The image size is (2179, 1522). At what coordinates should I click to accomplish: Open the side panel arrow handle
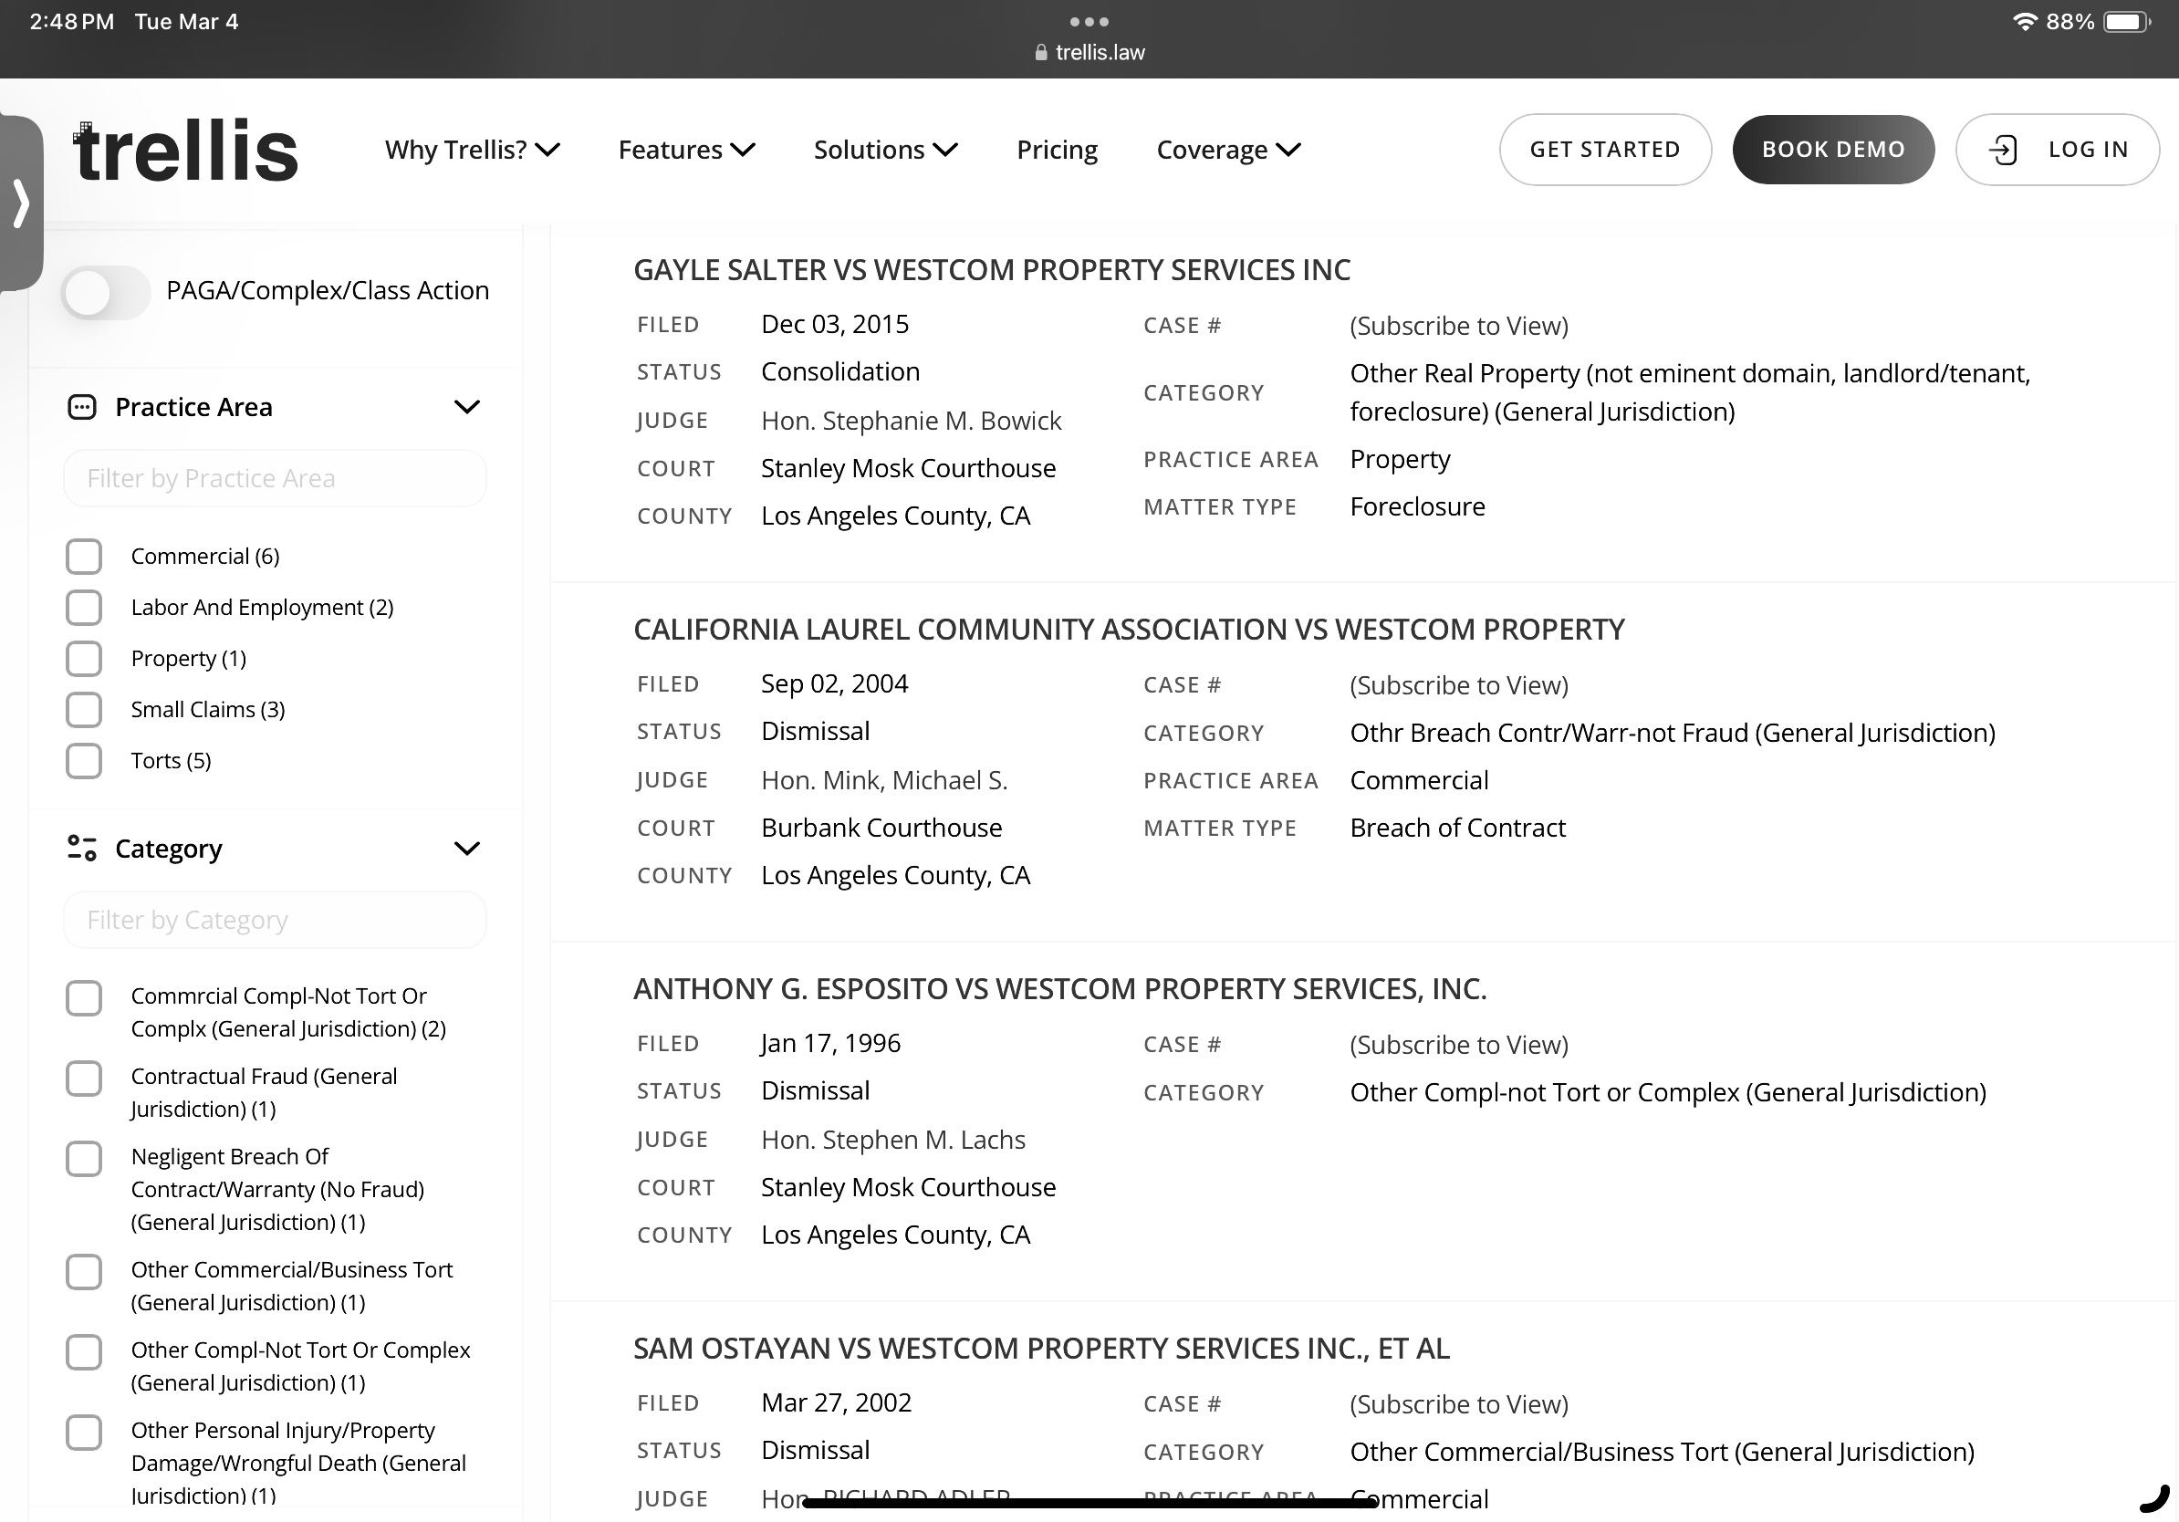click(x=21, y=203)
